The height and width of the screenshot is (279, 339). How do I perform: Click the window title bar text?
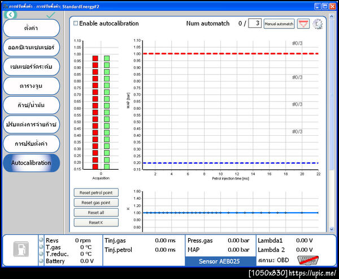pos(54,6)
